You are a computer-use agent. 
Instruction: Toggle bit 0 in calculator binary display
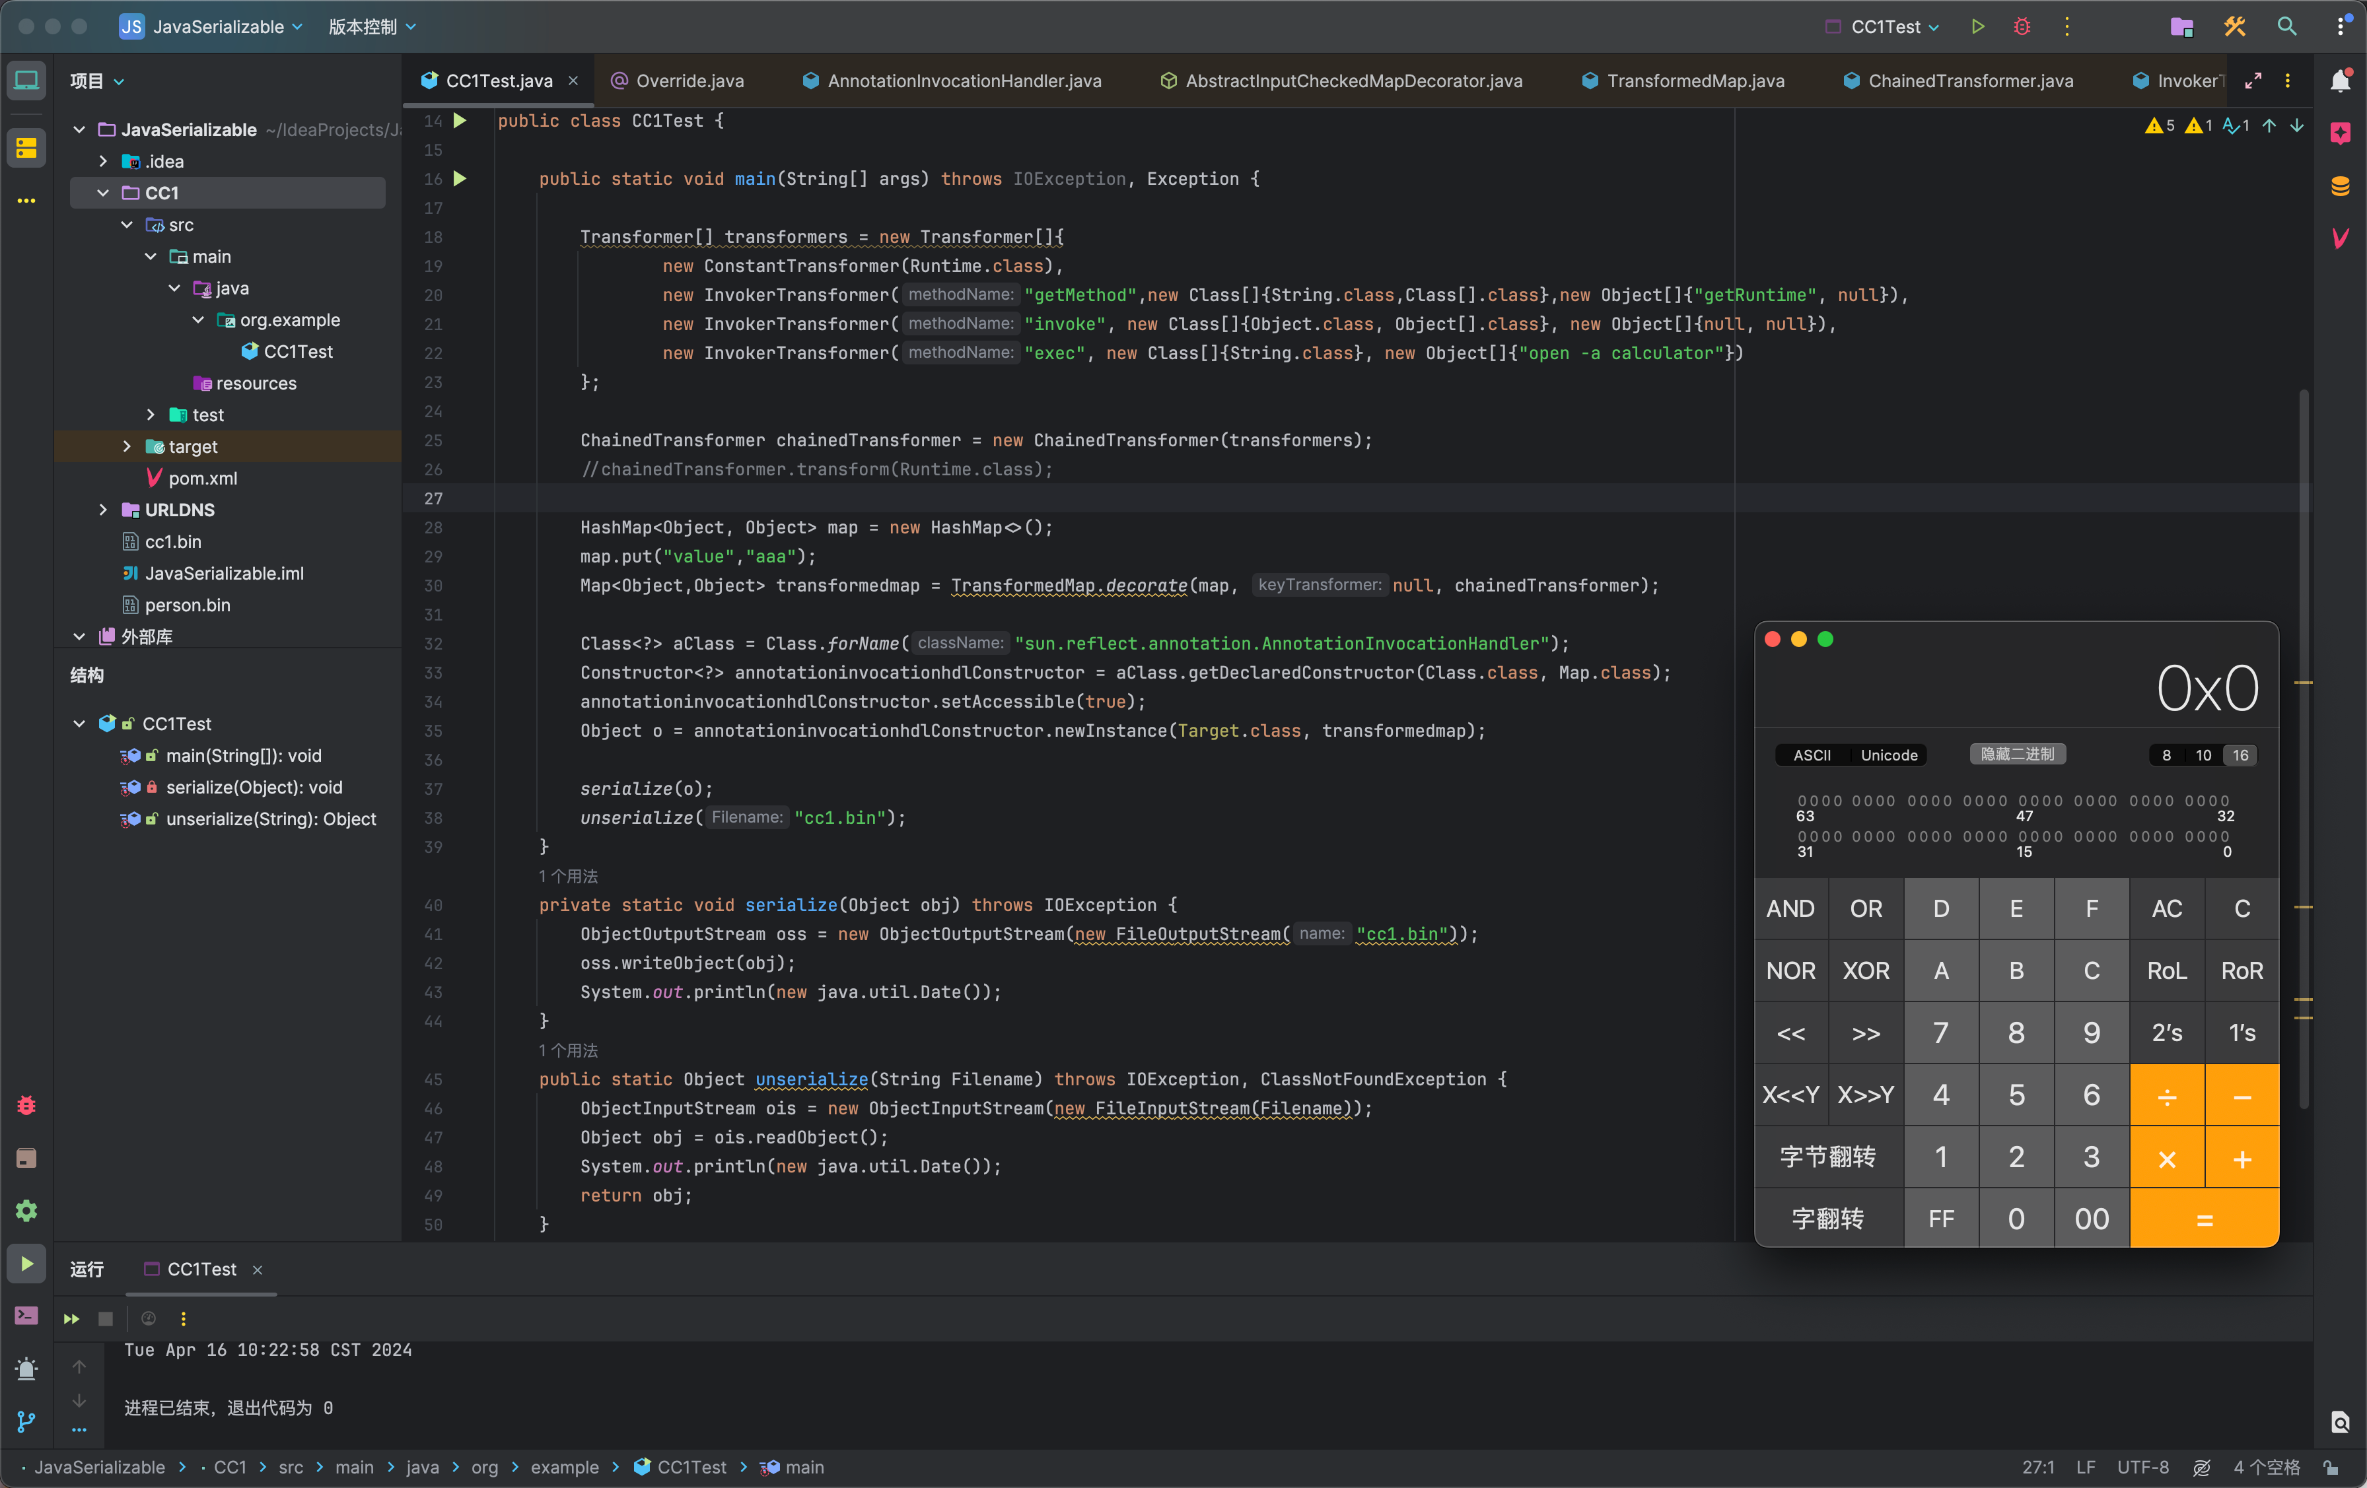click(2224, 836)
